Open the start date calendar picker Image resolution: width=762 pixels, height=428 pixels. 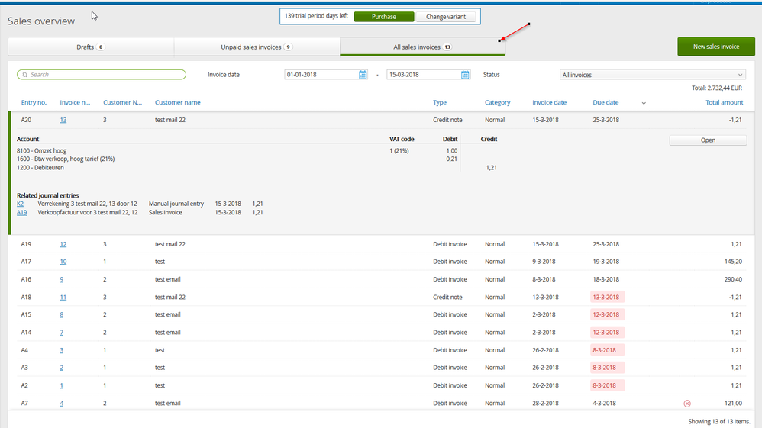coord(363,74)
